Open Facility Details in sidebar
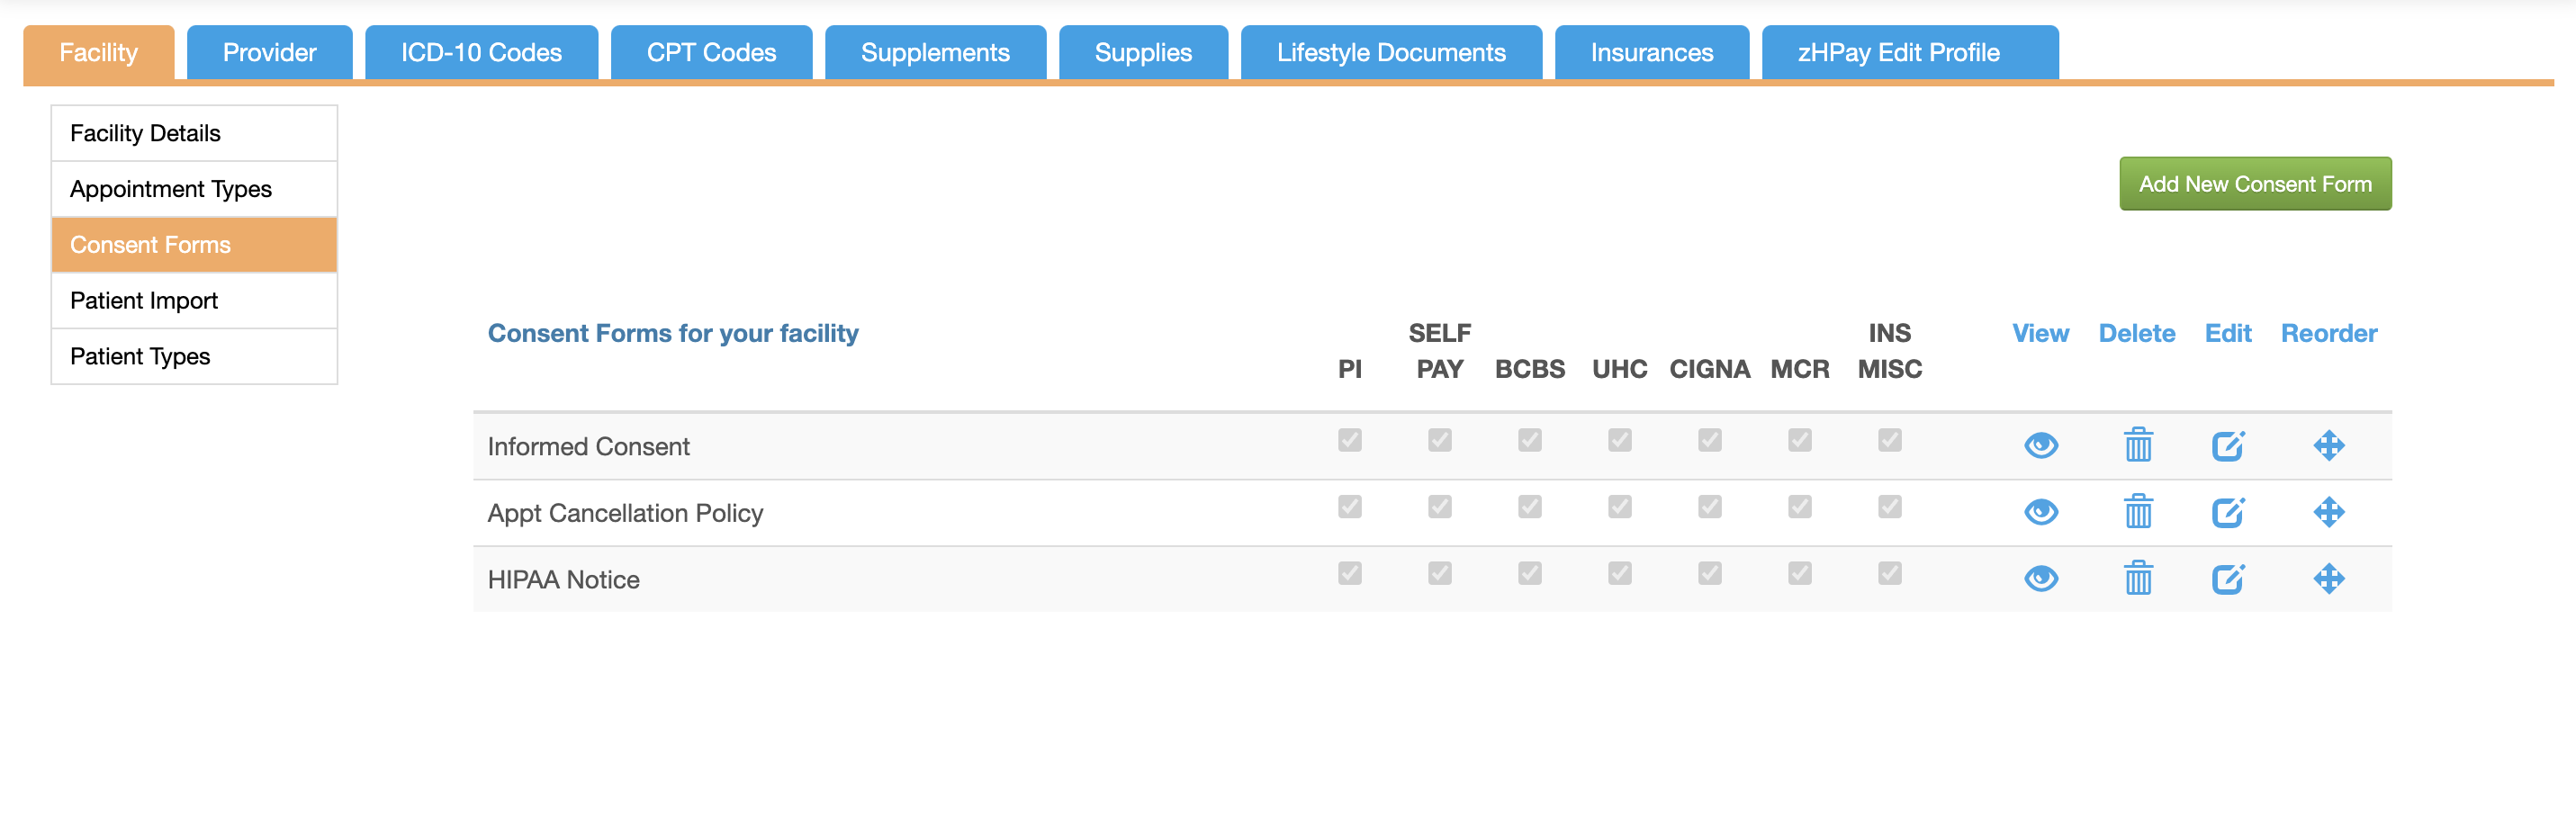The width and height of the screenshot is (2576, 826). click(194, 133)
